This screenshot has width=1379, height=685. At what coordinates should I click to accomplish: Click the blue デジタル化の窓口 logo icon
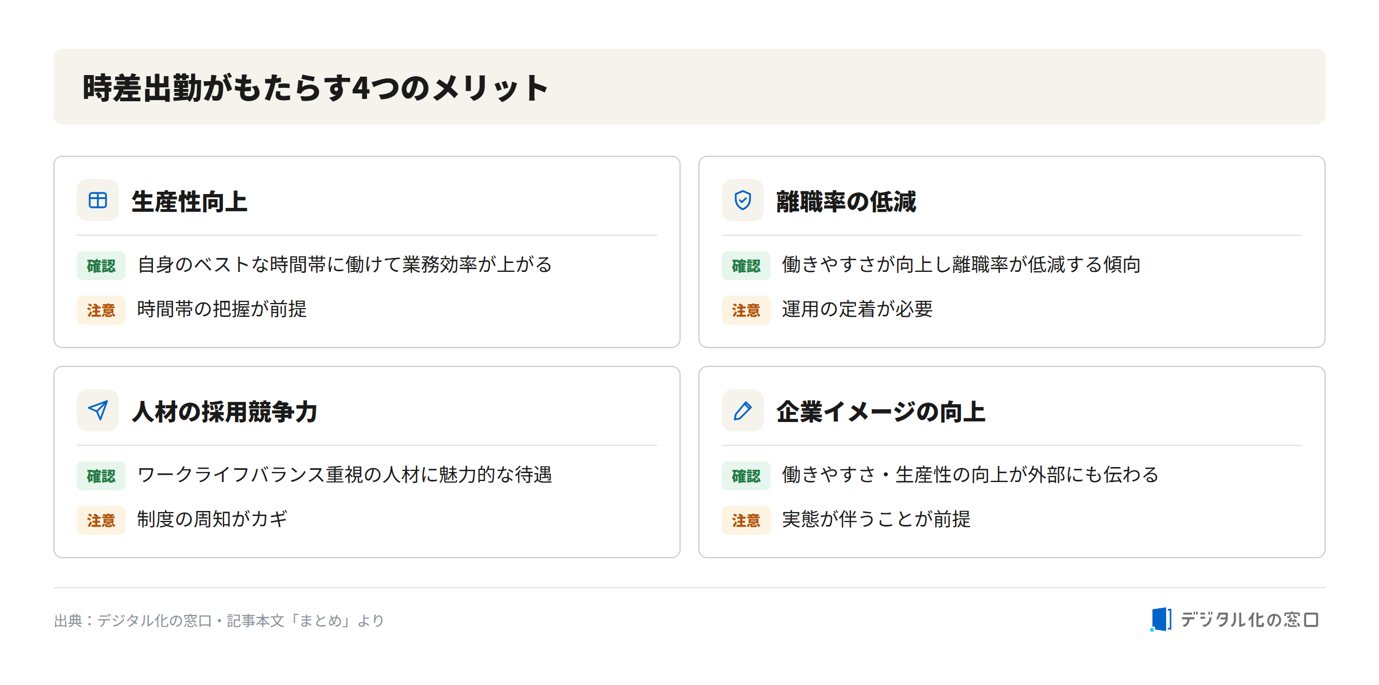tap(1161, 619)
